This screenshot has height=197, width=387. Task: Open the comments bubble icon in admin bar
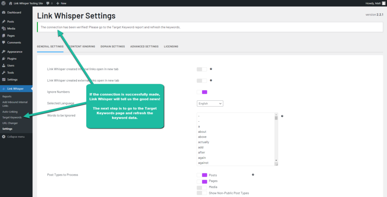48,3
